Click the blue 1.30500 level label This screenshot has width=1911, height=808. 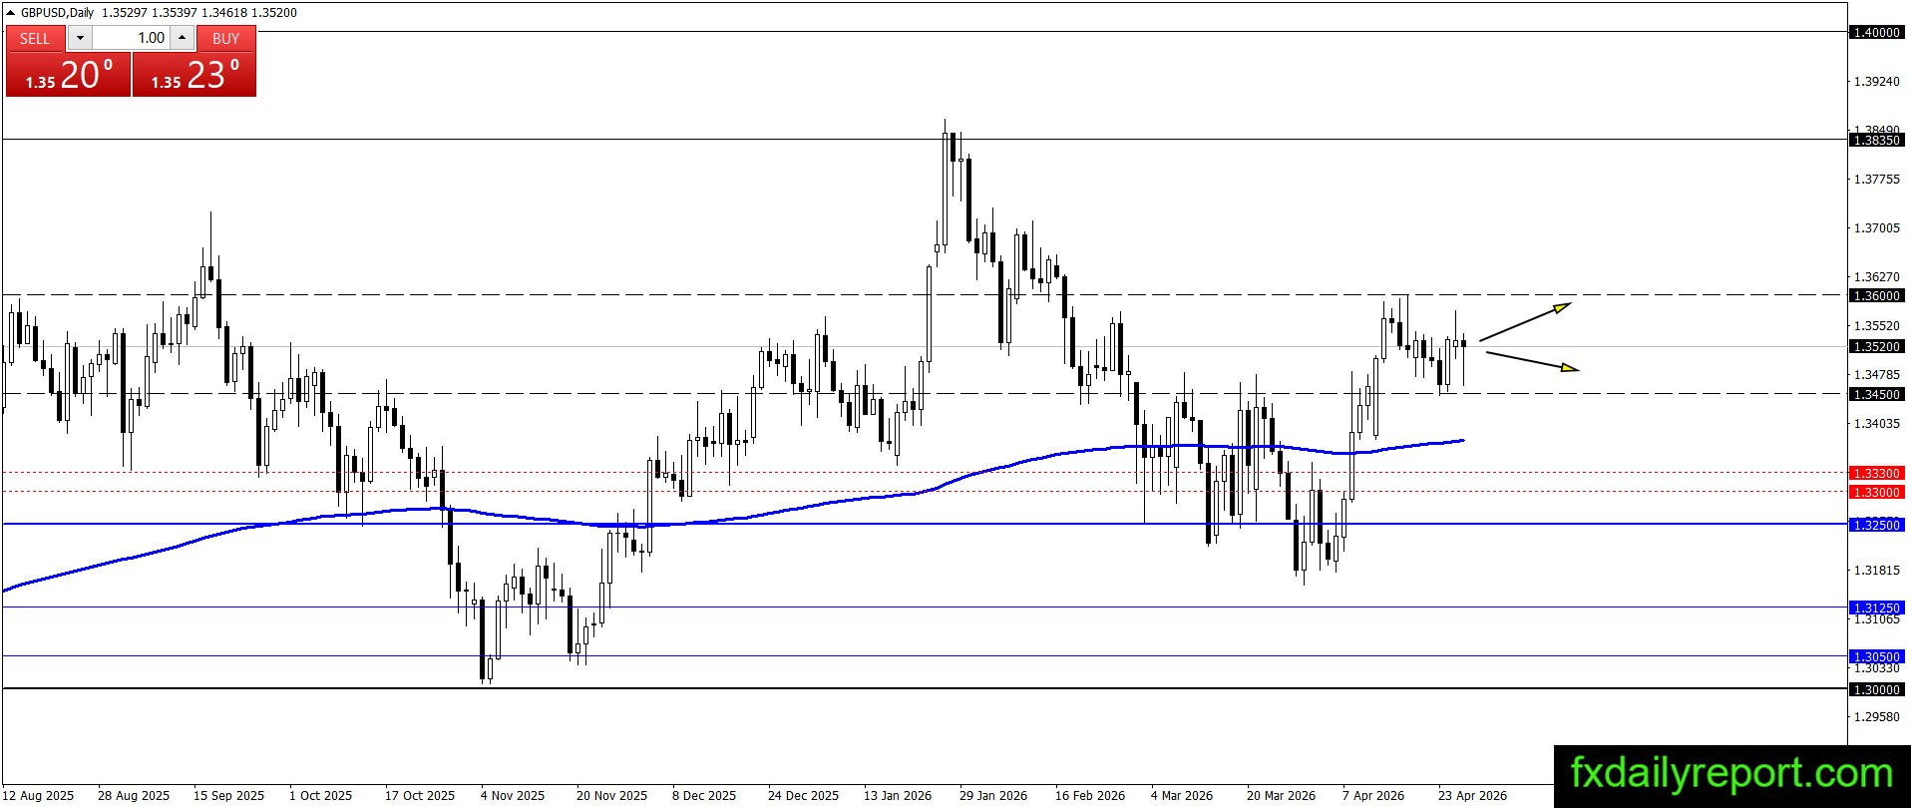[x=1876, y=656]
